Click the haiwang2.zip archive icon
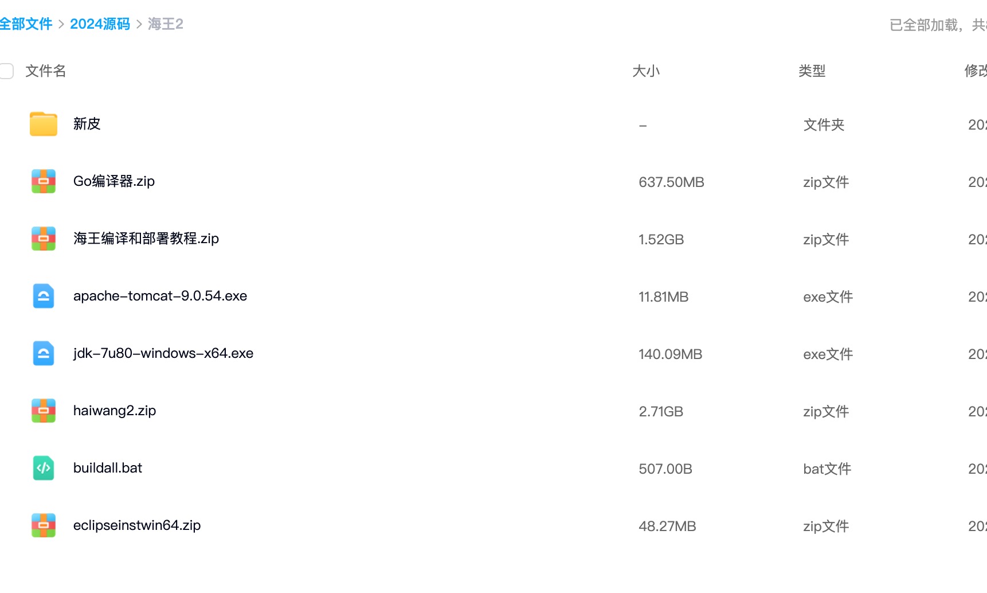The image size is (987, 593). [x=44, y=411]
